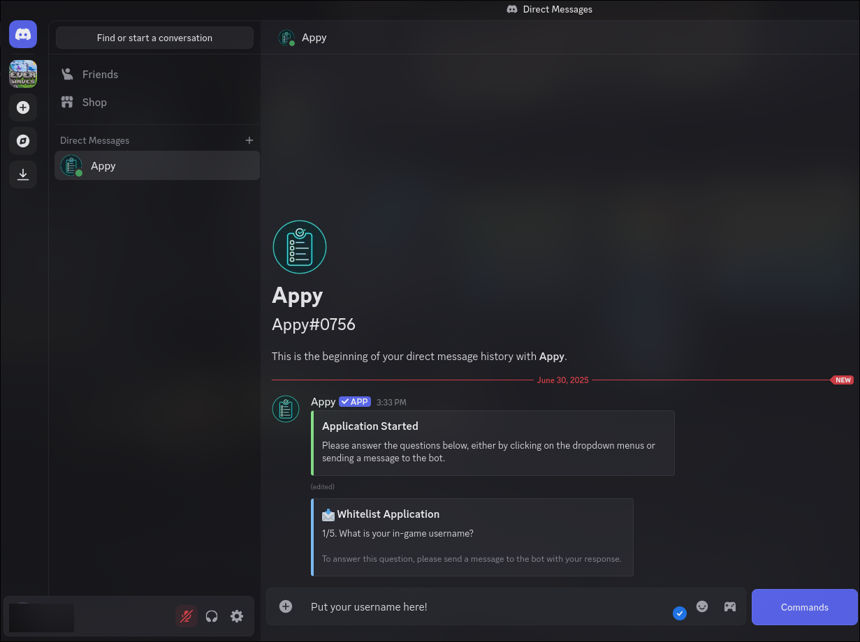The image size is (860, 642).
Task: Click Appy's avatar beside the 3:33 PM message
Action: pos(286,409)
